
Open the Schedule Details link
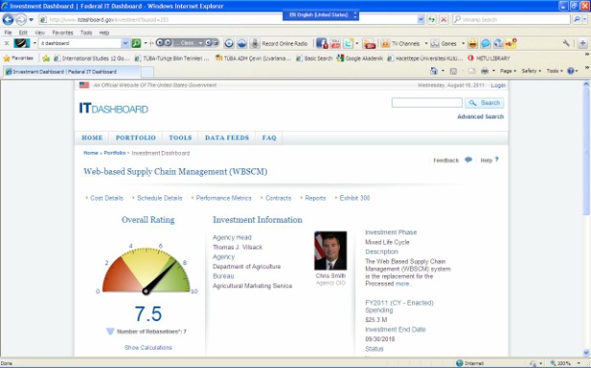coord(160,198)
